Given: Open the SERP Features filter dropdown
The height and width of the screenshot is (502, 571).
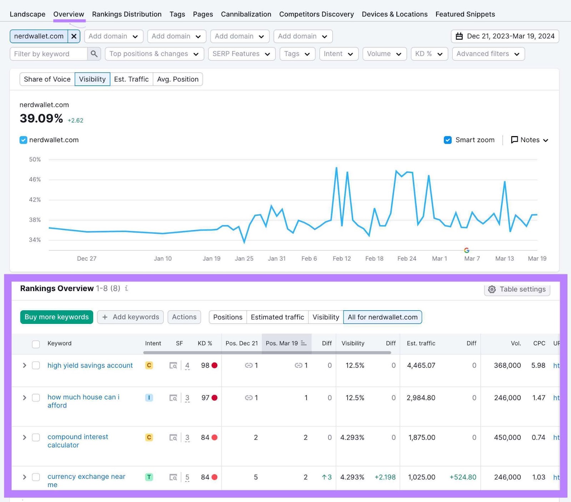Looking at the screenshot, I should [x=241, y=54].
